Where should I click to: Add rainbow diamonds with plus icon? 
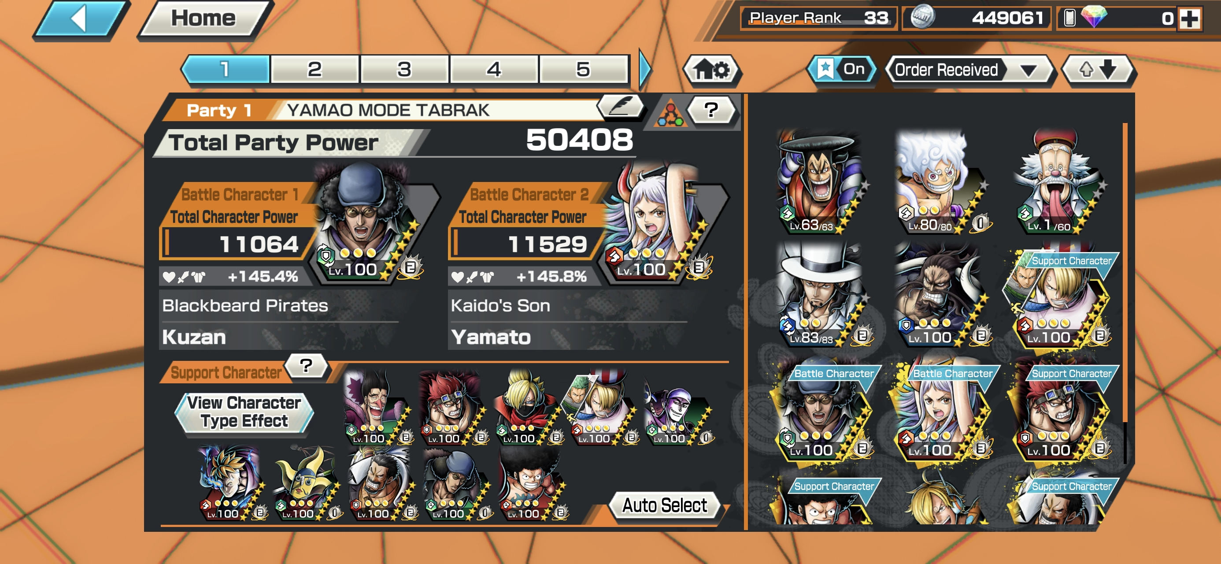1190,19
